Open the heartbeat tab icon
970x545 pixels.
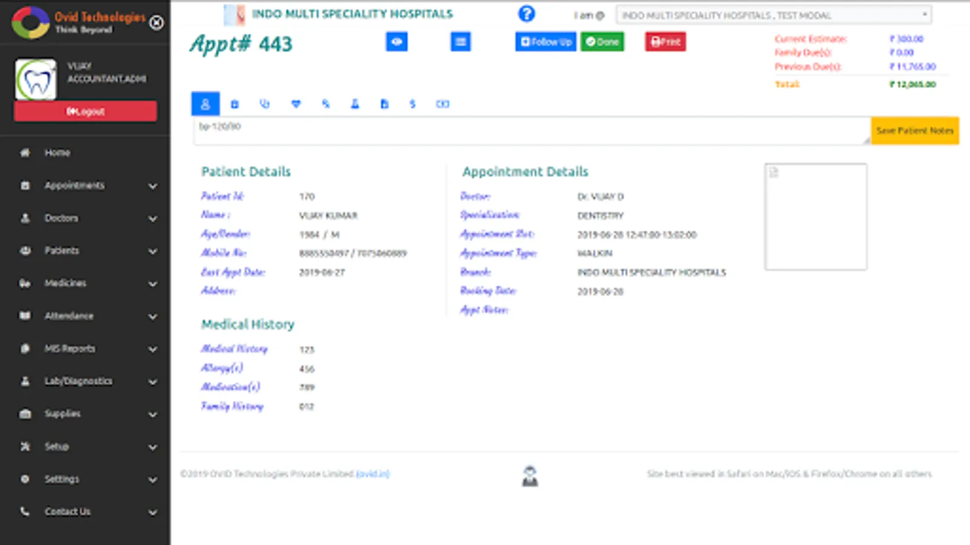point(296,104)
